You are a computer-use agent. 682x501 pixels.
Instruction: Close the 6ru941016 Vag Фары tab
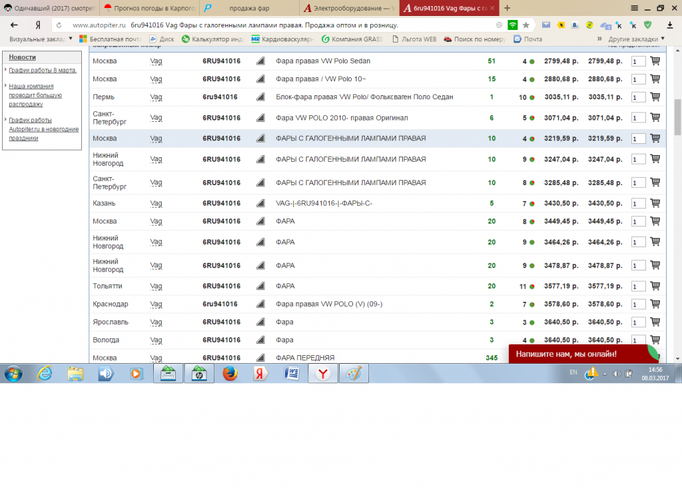coord(492,8)
